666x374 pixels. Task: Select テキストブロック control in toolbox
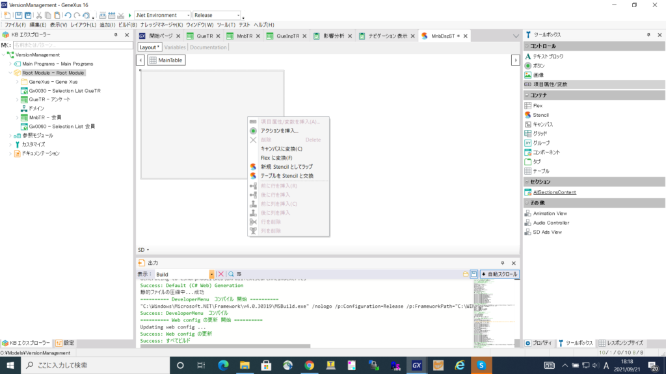[x=548, y=56]
